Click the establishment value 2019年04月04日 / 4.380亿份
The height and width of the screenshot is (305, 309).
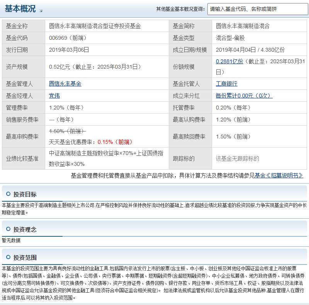coord(250,50)
